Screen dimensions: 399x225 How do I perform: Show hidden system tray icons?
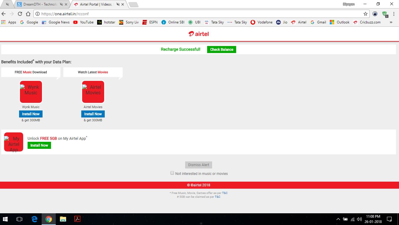[338, 219]
